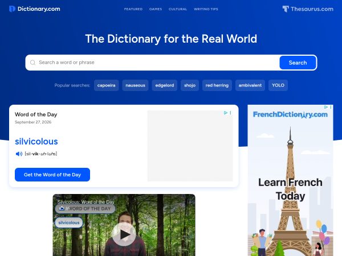Select popular search nauseous
The height and width of the screenshot is (256, 342).
[x=135, y=85]
